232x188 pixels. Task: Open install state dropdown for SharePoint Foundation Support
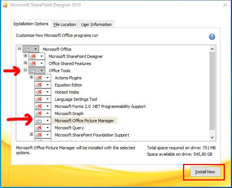coord(43,135)
